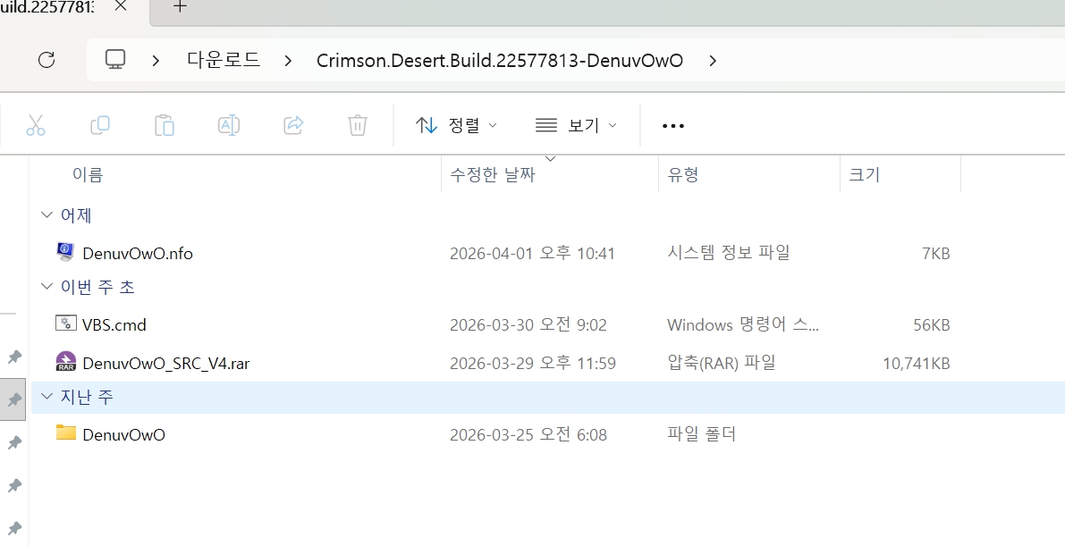
Task: Click the Cut scissors icon
Action: pyautogui.click(x=36, y=125)
